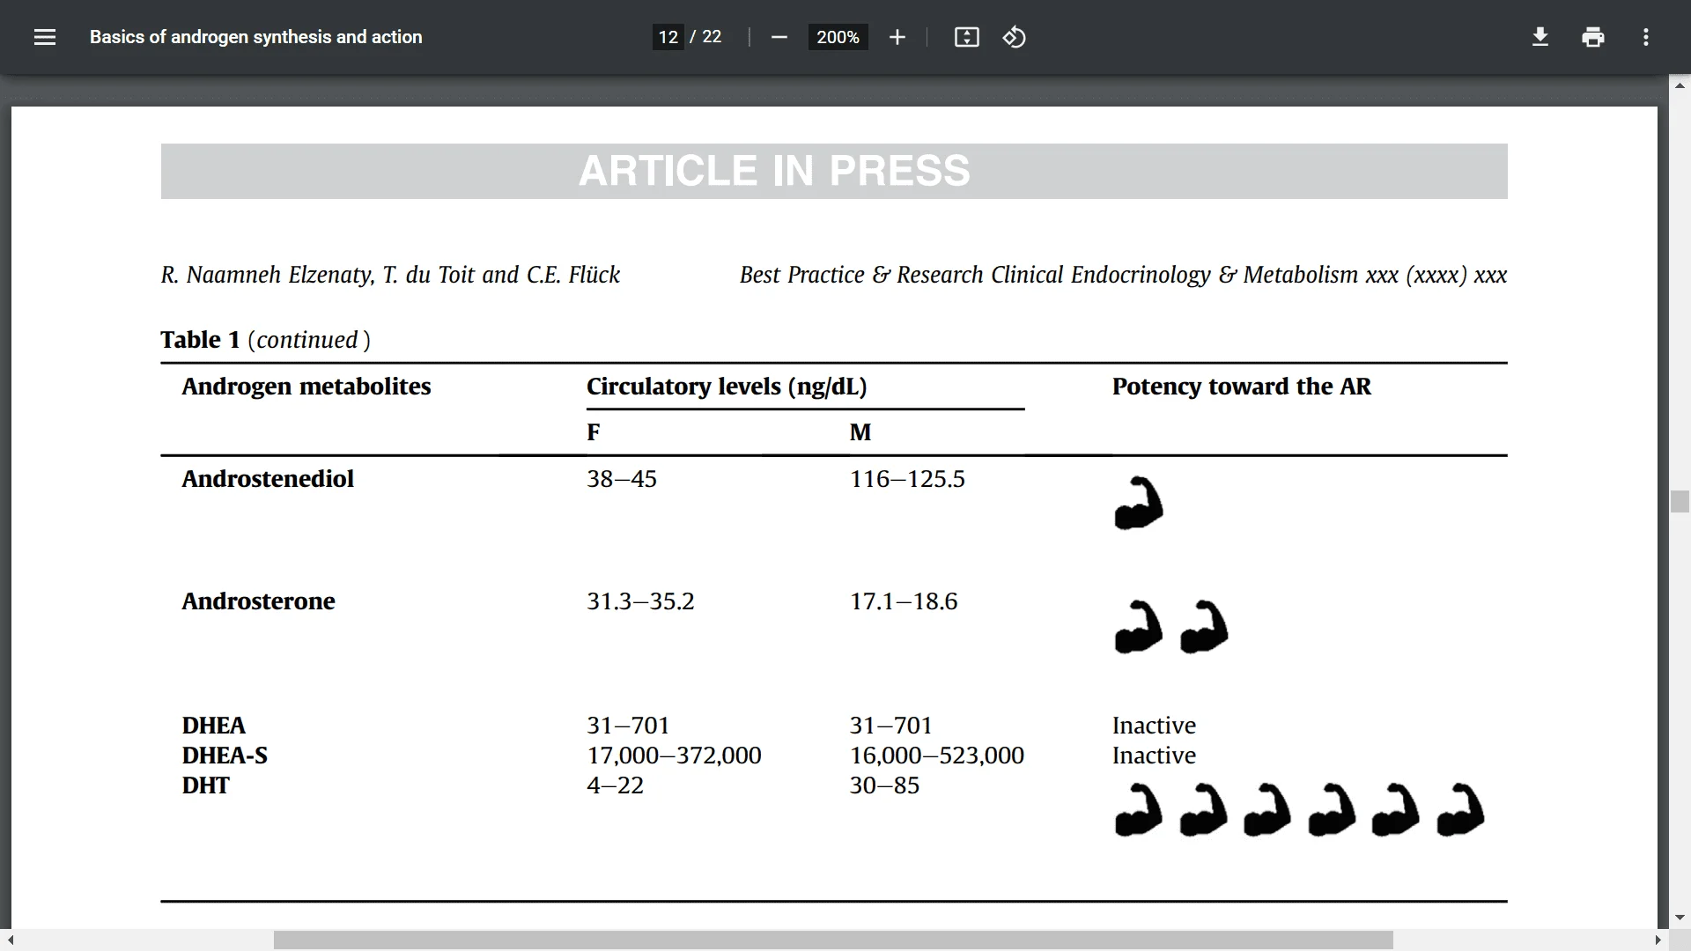Click the 'Androstenediol' row label
This screenshot has height=951, width=1691.
(x=268, y=479)
